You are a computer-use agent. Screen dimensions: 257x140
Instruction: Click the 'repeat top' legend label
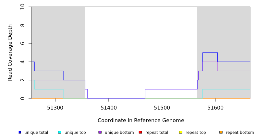coord(196,133)
